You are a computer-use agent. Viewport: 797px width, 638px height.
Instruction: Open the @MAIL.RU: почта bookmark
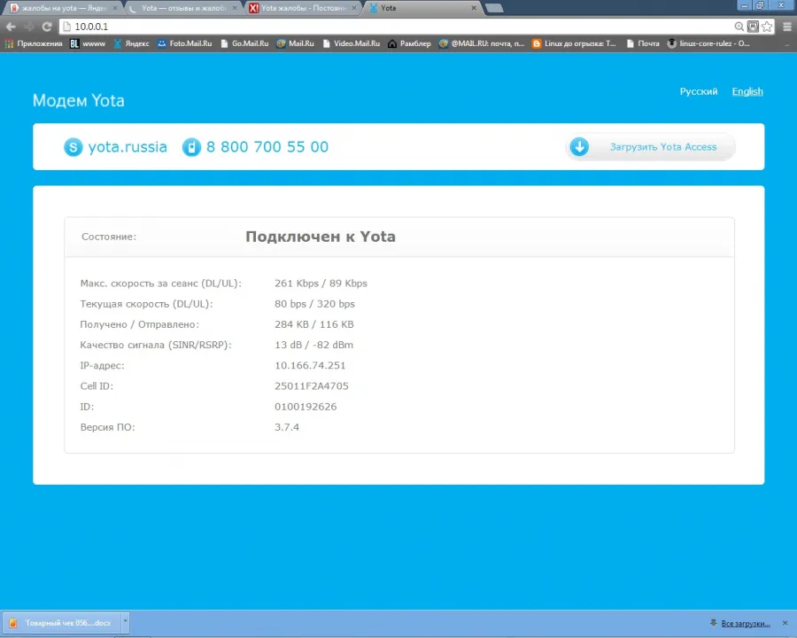(x=482, y=43)
